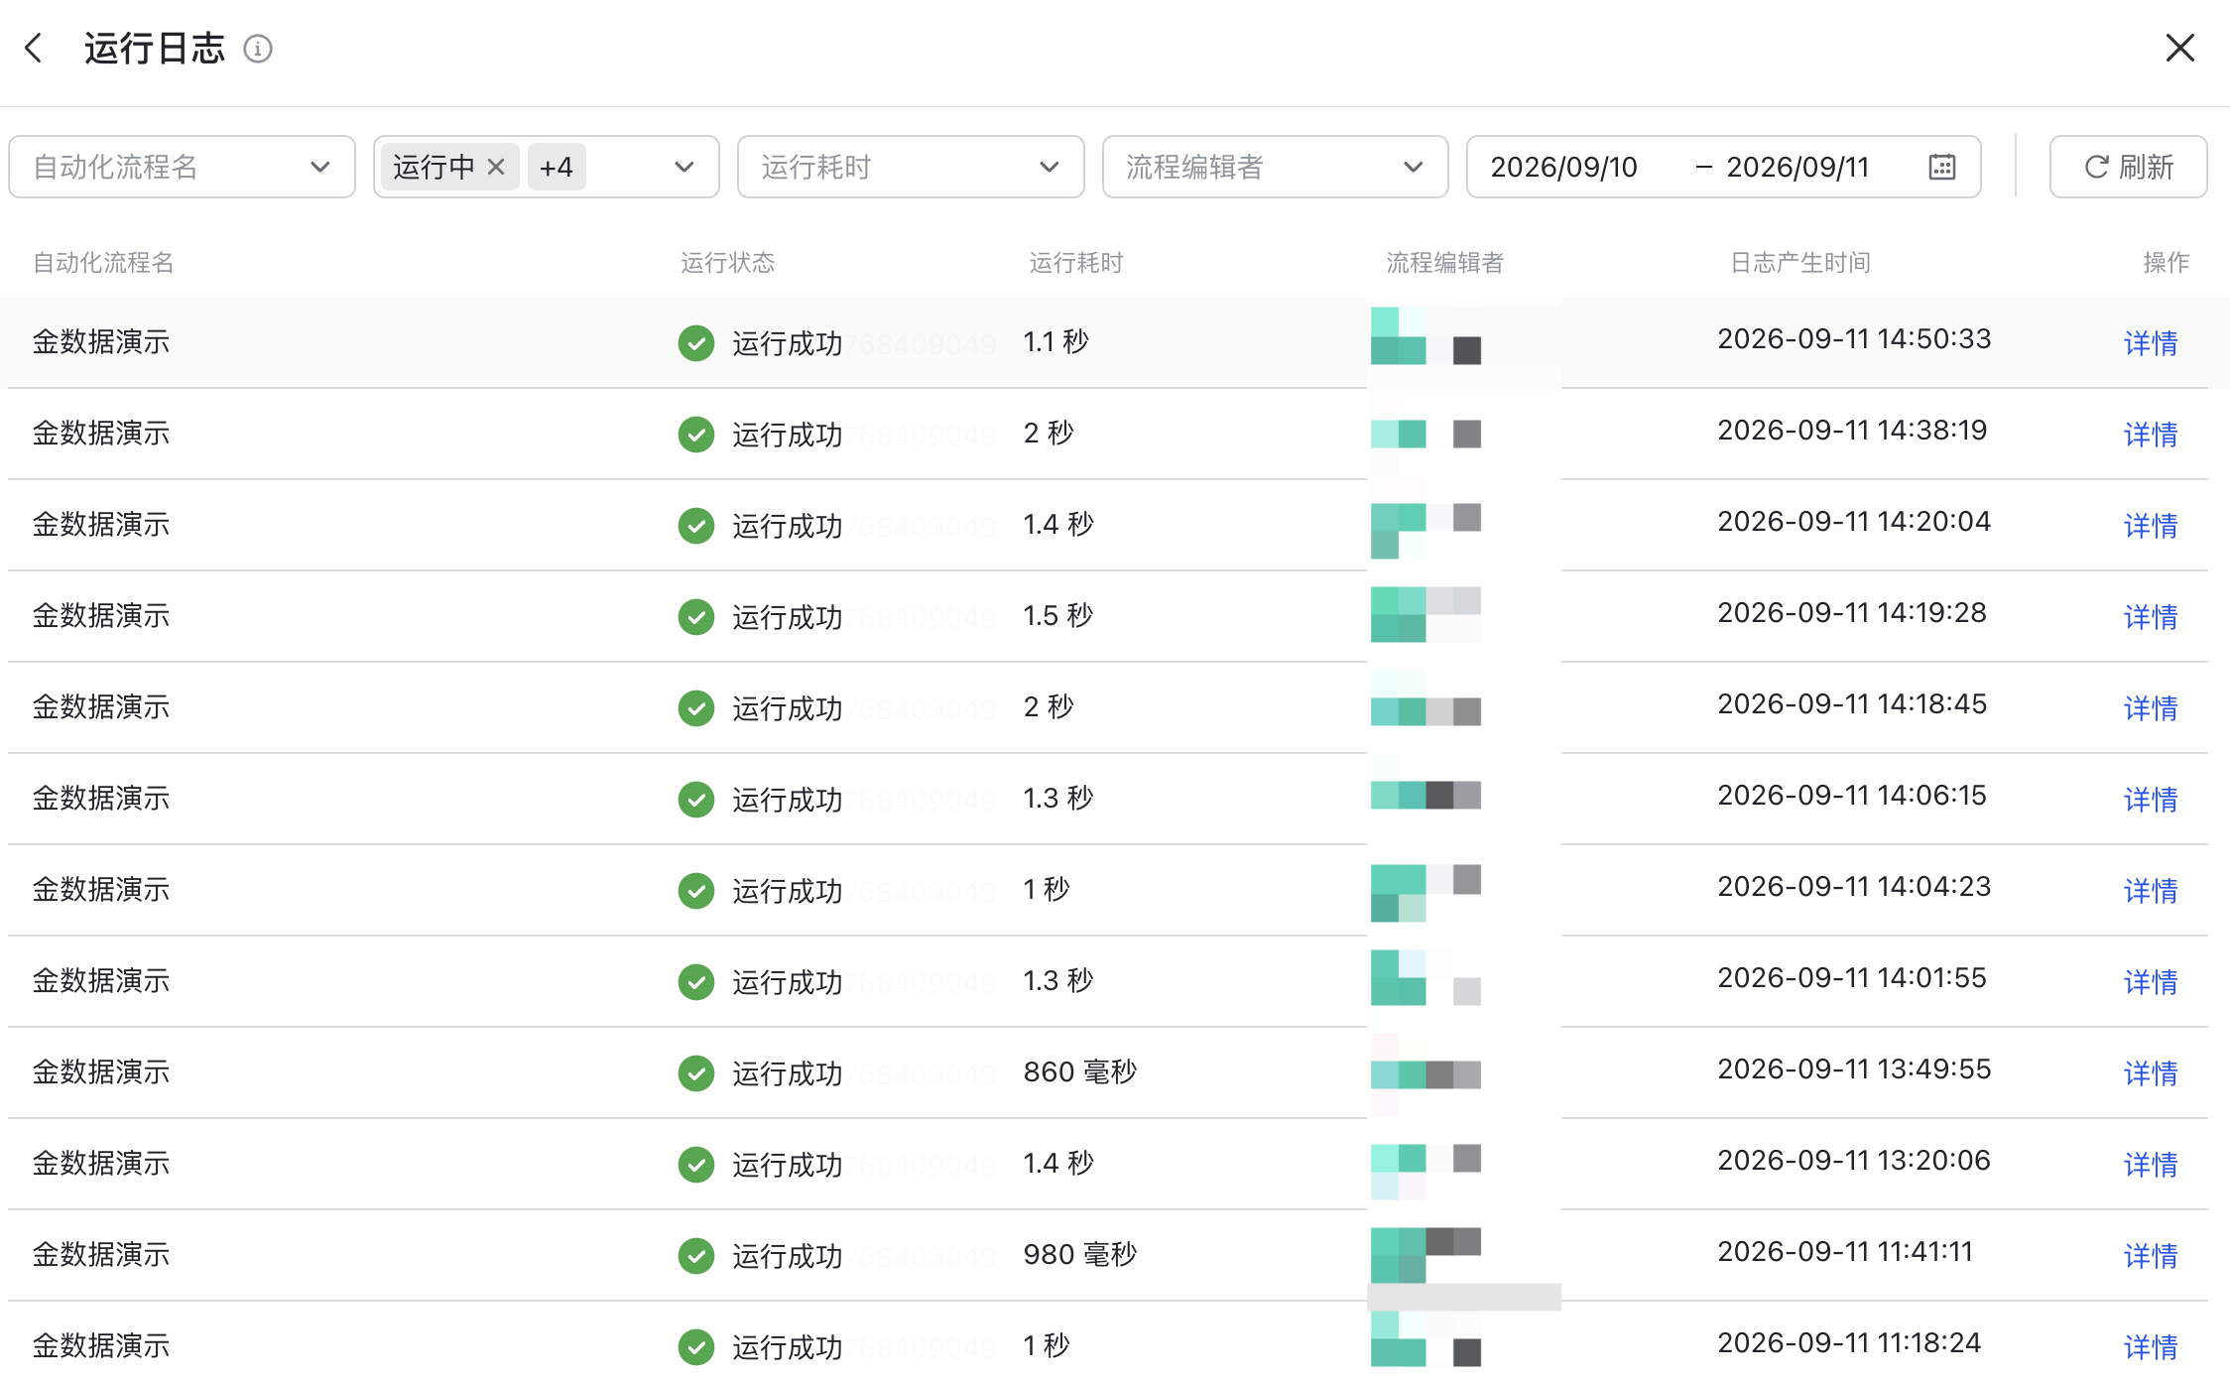Open 详情 for the 14:50:33 log

(x=2151, y=343)
